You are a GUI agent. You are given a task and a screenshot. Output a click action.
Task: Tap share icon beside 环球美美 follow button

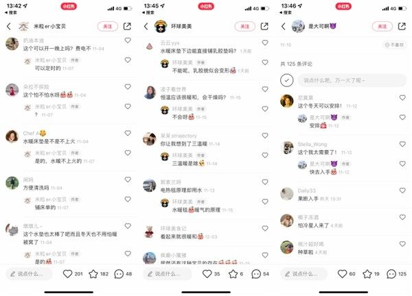tap(264, 26)
